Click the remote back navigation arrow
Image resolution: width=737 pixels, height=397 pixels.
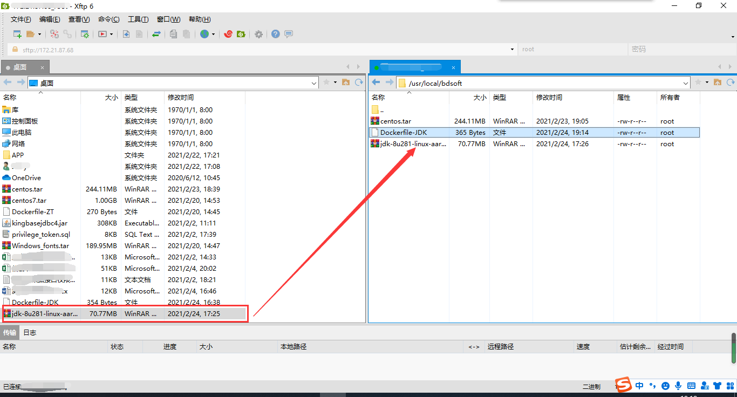click(x=376, y=82)
